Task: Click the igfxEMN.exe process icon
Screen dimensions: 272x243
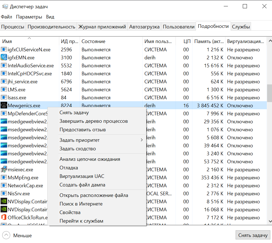Action: [4, 58]
